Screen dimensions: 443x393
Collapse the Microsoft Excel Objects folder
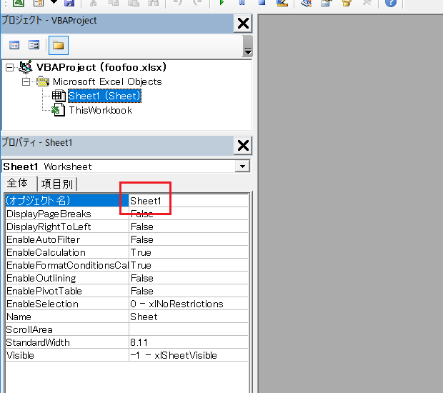coord(26,81)
